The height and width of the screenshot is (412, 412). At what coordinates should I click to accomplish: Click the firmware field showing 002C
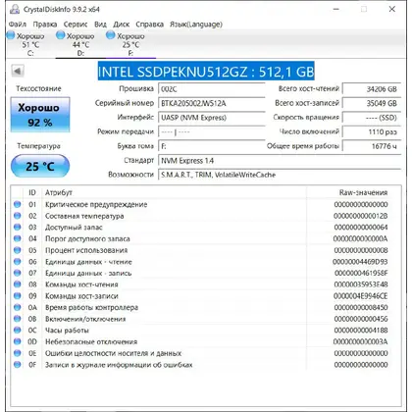(211, 89)
